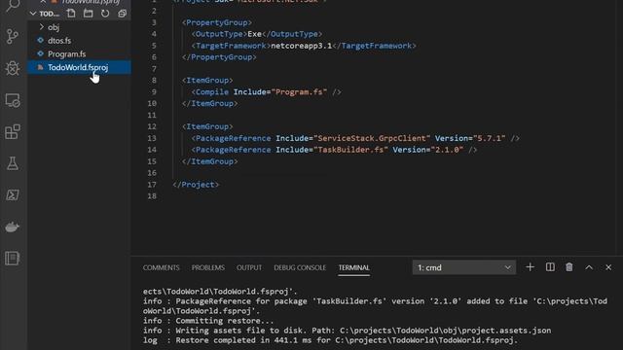The height and width of the screenshot is (350, 623).
Task: Click 'ServiceStack.GrpcClient' on line 13
Action: point(372,138)
